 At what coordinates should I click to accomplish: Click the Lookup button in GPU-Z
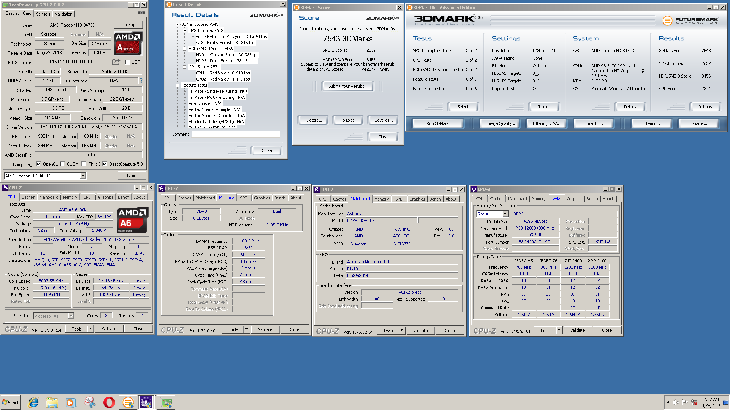128,25
